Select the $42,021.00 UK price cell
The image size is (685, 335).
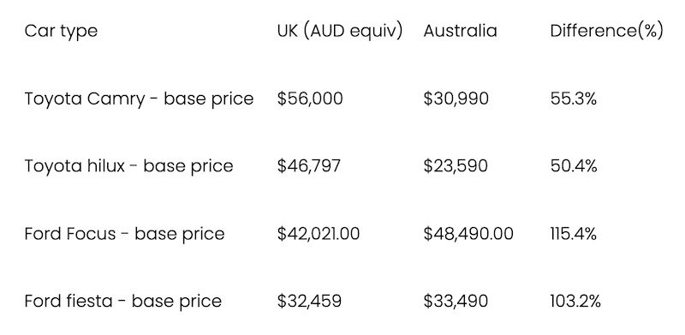[318, 234]
